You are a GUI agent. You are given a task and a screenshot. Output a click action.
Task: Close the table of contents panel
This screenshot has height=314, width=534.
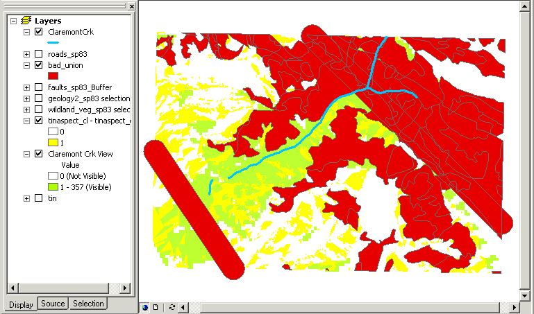[131, 6]
